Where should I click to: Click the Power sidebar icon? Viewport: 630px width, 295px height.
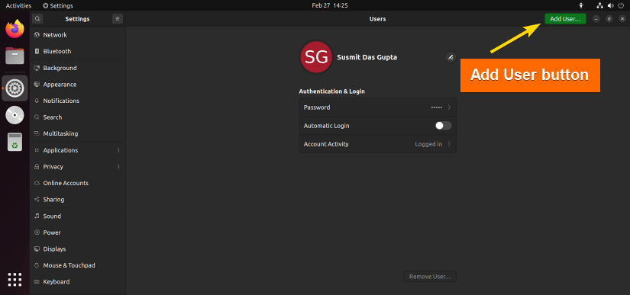pos(37,232)
